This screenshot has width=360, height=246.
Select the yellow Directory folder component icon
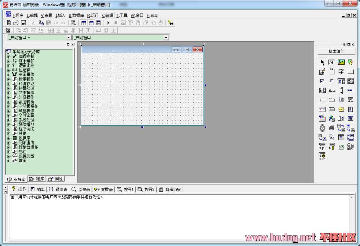(341, 109)
